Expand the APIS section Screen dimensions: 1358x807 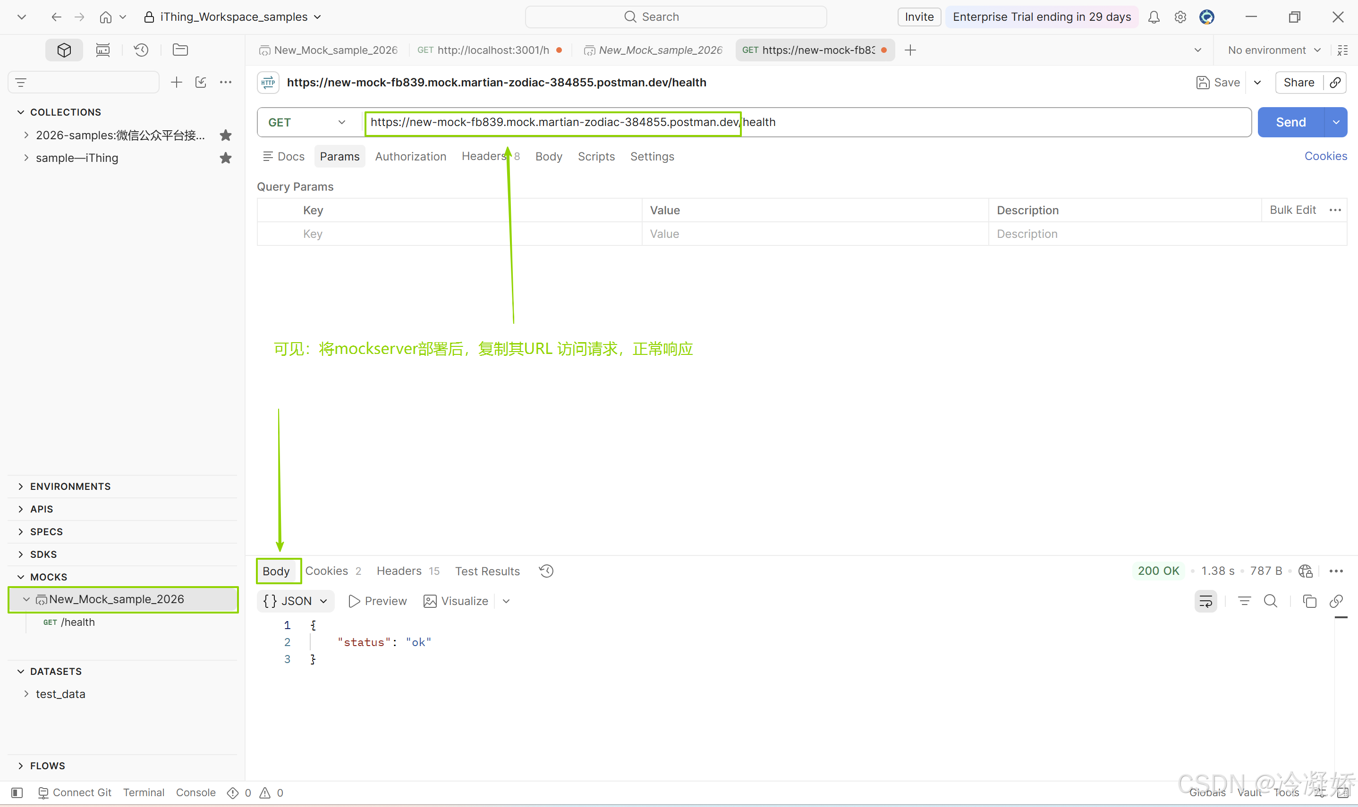[21, 509]
